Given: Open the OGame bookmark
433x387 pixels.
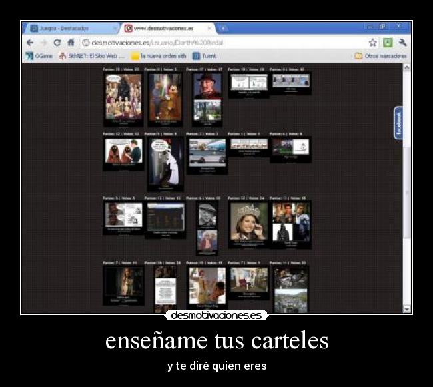Looking at the screenshot, I should click(39, 56).
